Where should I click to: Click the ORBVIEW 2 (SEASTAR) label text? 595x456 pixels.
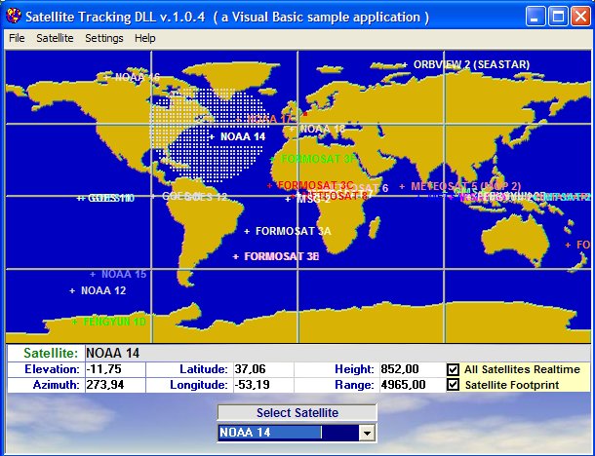tap(471, 65)
